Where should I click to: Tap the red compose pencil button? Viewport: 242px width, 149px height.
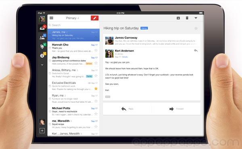(x=95, y=18)
